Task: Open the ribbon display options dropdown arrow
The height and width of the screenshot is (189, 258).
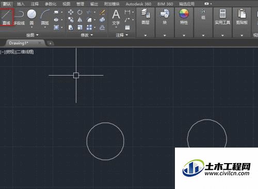Action: [x=211, y=4]
